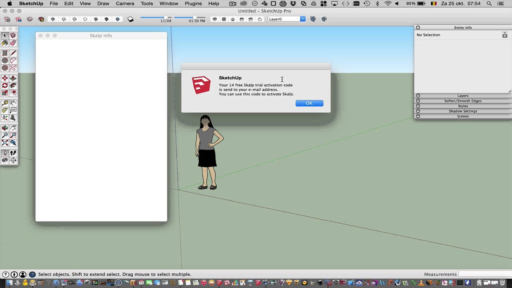The width and height of the screenshot is (512, 288).
Task: Pick the Paint Bucket tool
Action: (5, 43)
